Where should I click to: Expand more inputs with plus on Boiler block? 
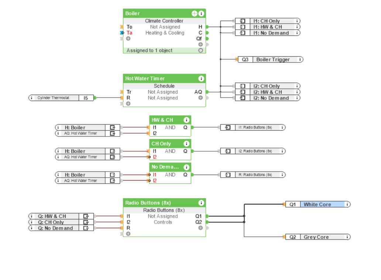pos(128,39)
